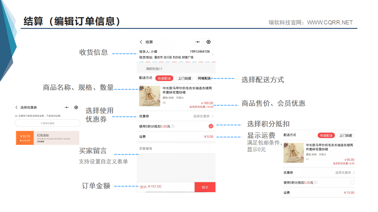Click the 运费 value ¥10.00
The width and height of the screenshot is (378, 212).
click(x=349, y=193)
